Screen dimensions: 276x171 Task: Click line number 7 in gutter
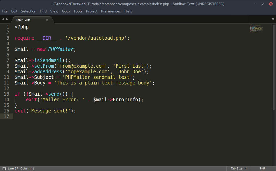point(8,61)
